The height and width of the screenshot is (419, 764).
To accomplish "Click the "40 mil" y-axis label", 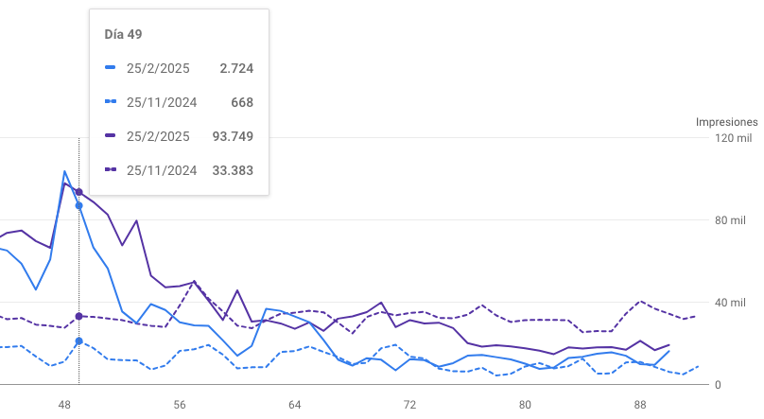I will pos(734,303).
